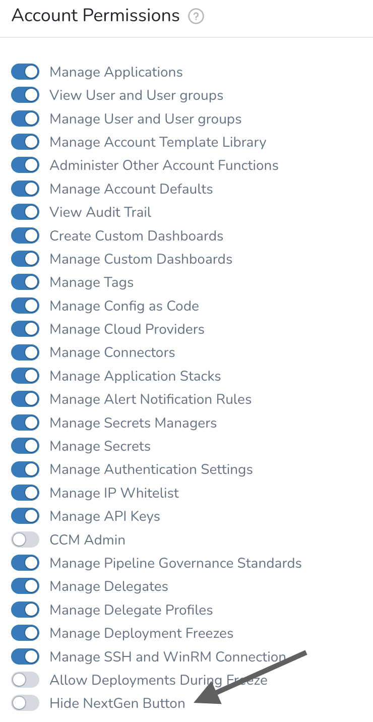Turn off View User and User groups
The image size is (373, 722).
[25, 95]
